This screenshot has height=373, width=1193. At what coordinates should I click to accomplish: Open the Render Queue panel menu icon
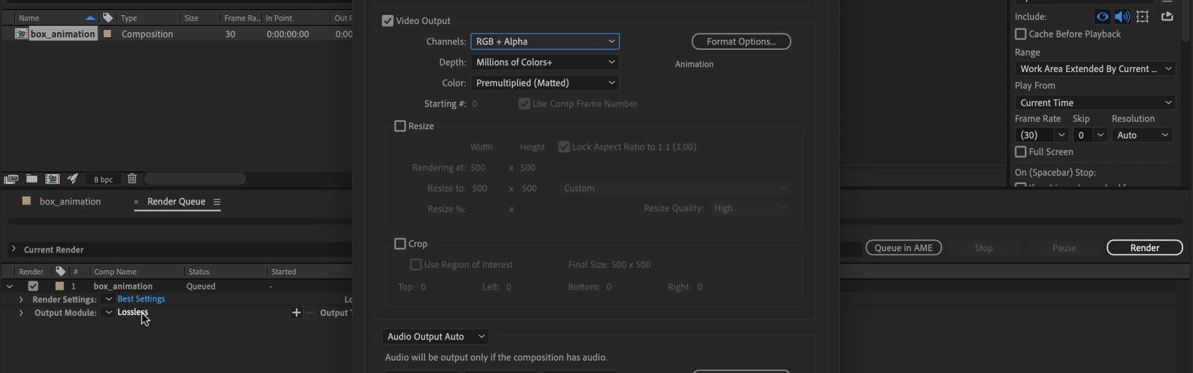click(217, 202)
